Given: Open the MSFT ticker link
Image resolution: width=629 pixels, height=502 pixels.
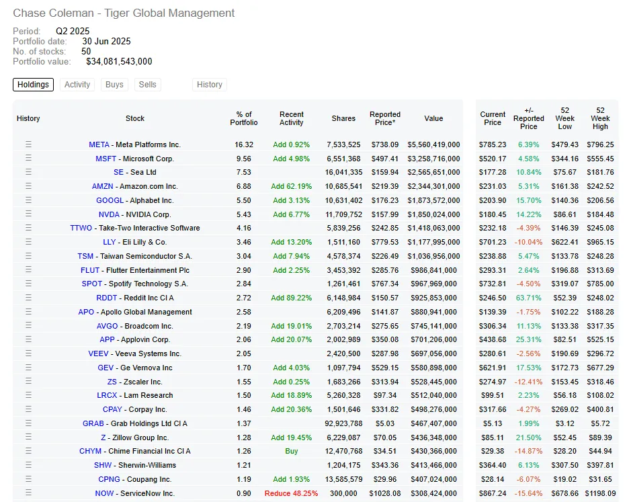Looking at the screenshot, I should tap(106, 159).
